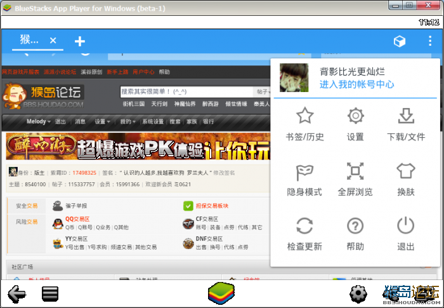
Task: Click the cube icon in browser toolbar
Action: pos(399,41)
